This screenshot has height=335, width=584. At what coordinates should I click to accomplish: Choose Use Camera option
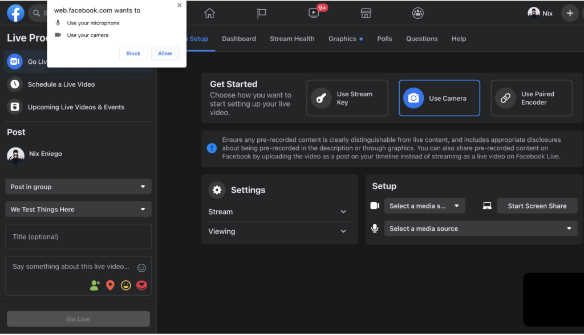tap(439, 98)
